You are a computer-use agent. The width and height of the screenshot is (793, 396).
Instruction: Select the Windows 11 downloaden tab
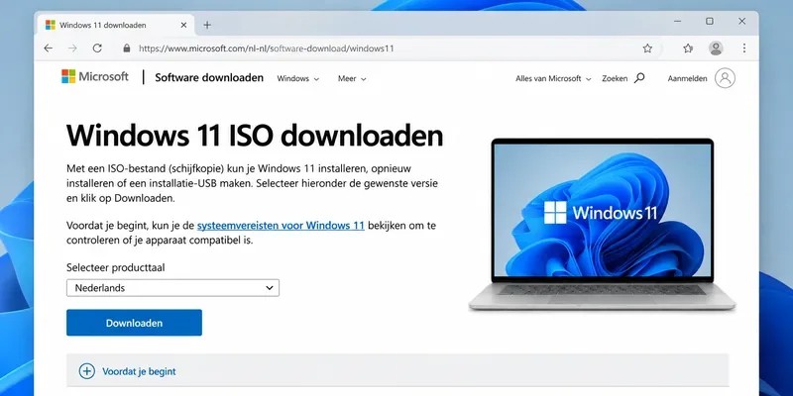(x=117, y=25)
